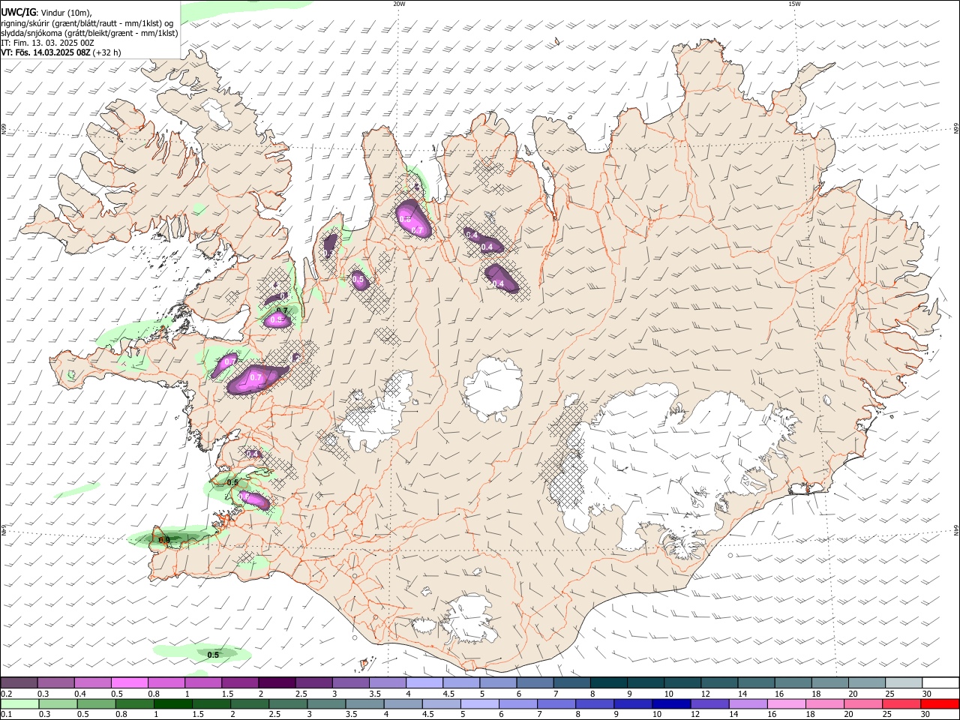Click the lower legend swatch labeled 4.5
Screen dimensions: 960x720
(x=441, y=704)
